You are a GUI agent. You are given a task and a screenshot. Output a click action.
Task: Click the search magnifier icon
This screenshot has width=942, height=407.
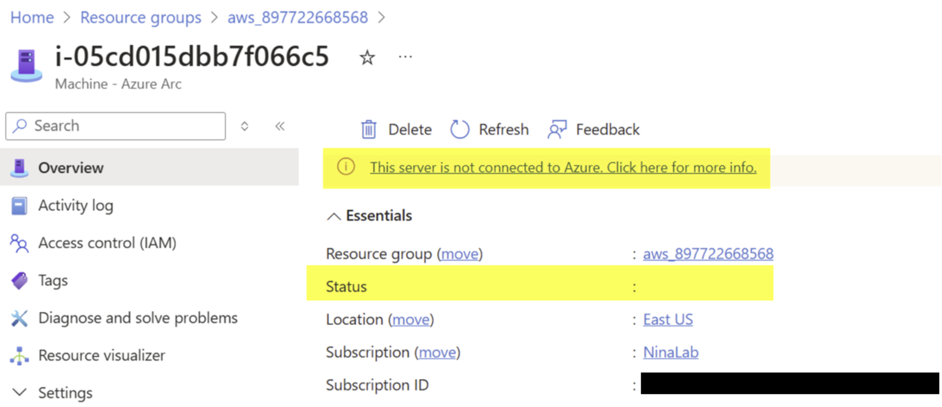(20, 126)
